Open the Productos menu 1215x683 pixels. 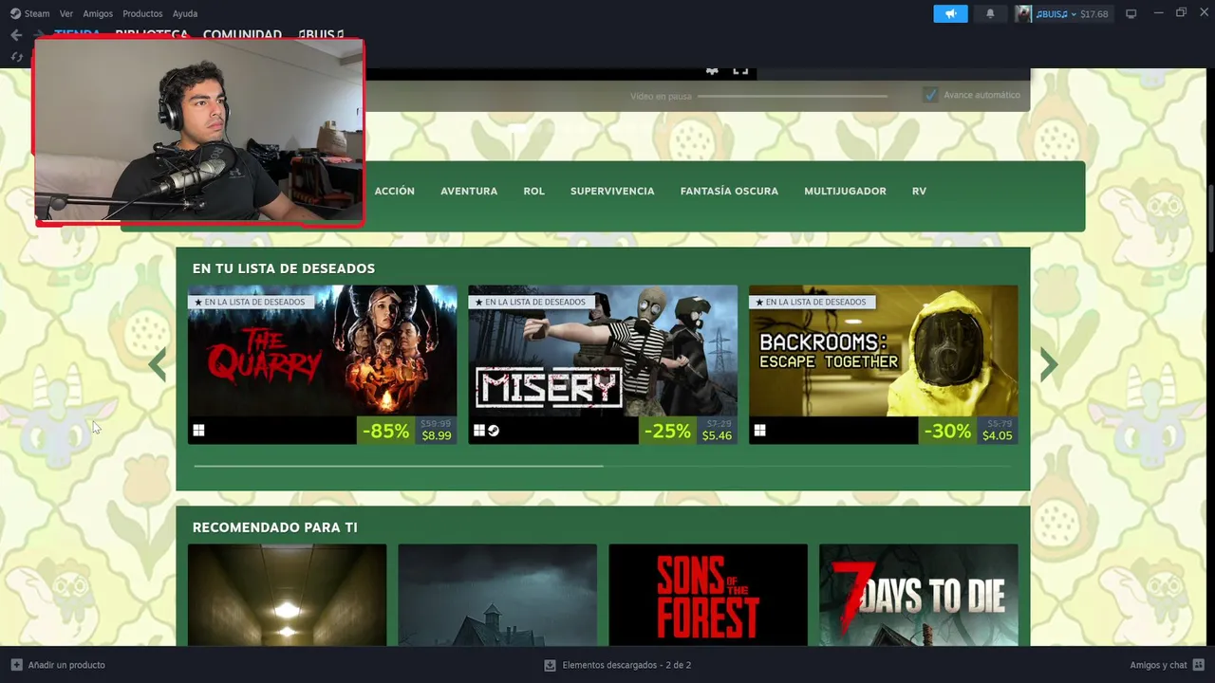(x=142, y=13)
